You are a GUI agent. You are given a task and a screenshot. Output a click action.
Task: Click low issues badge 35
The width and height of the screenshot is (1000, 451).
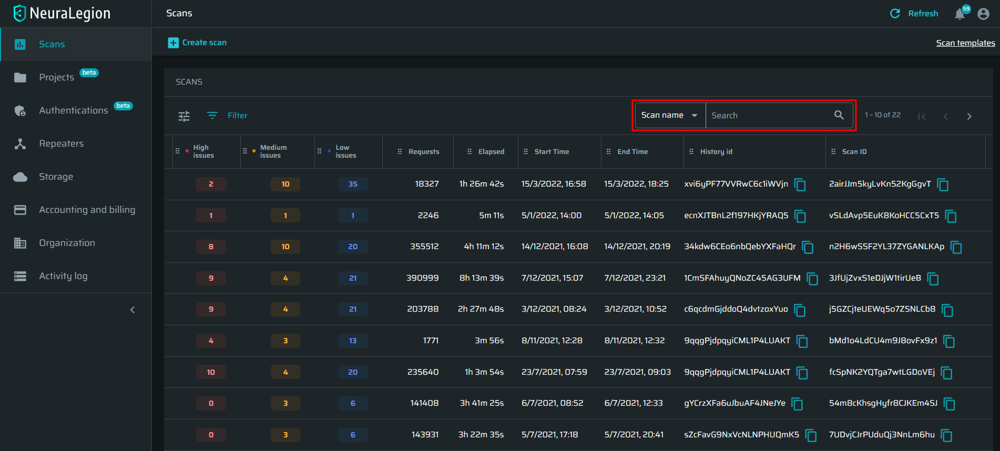(x=353, y=184)
